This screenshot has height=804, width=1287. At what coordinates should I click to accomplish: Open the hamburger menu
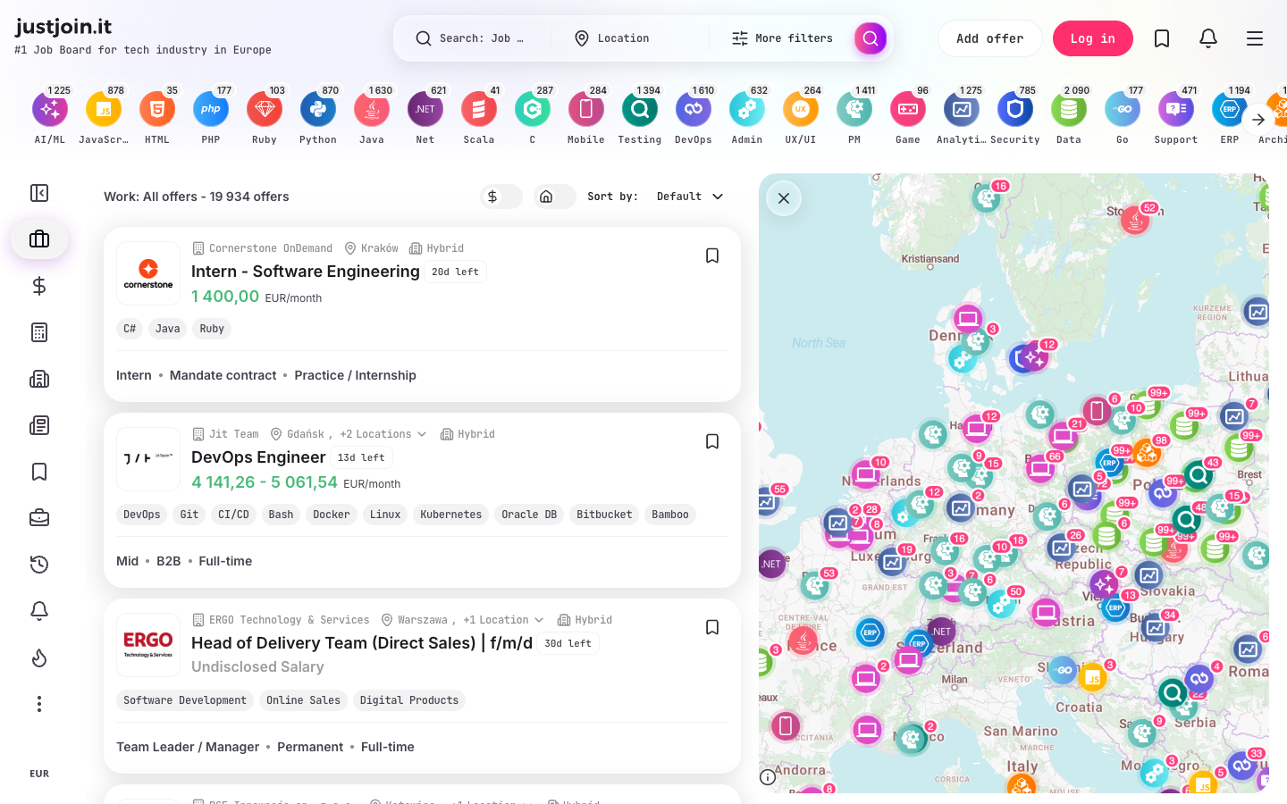(1255, 38)
